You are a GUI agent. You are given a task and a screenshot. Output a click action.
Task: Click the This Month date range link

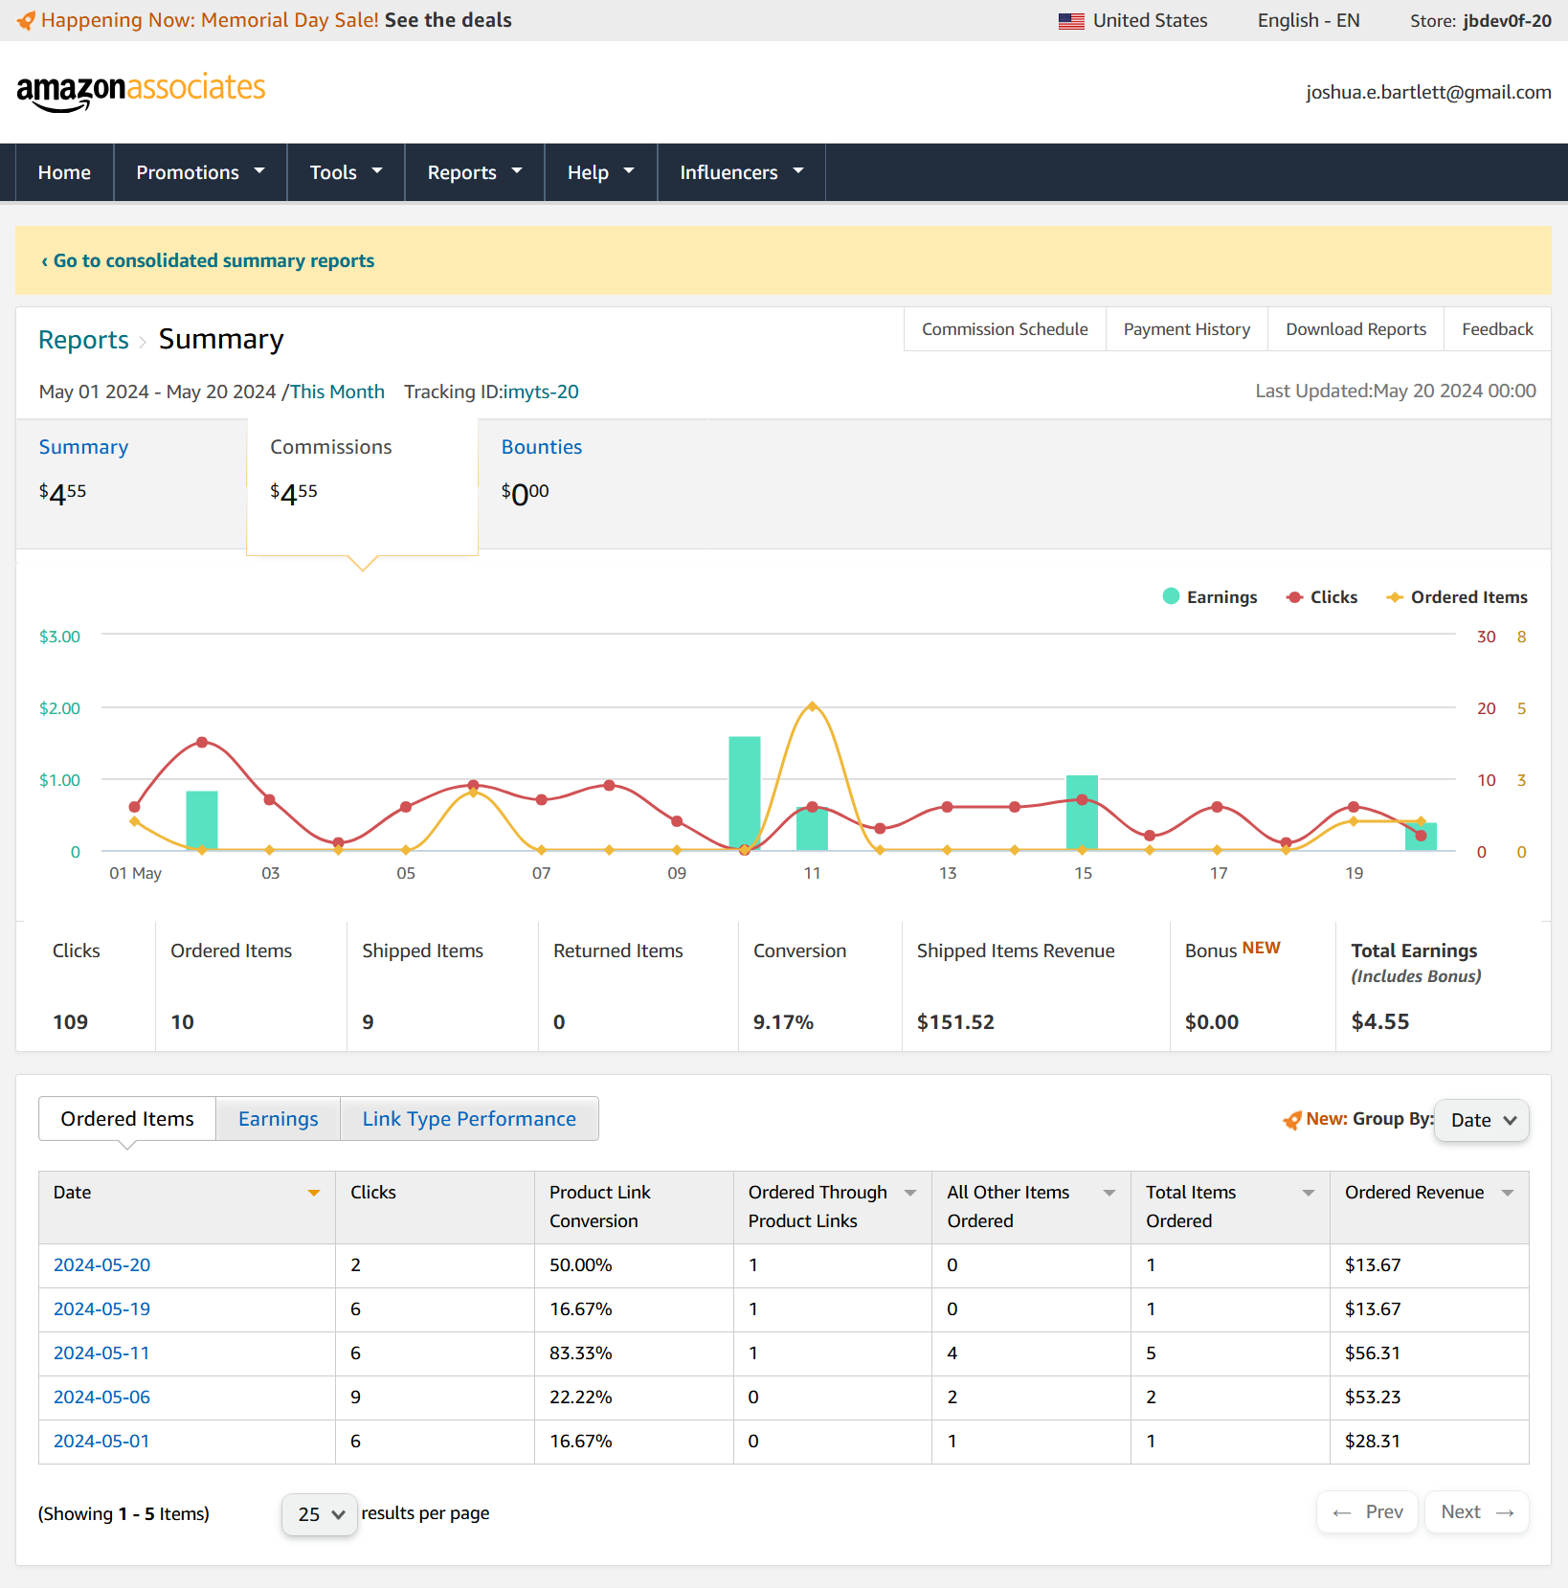pyautogui.click(x=337, y=391)
